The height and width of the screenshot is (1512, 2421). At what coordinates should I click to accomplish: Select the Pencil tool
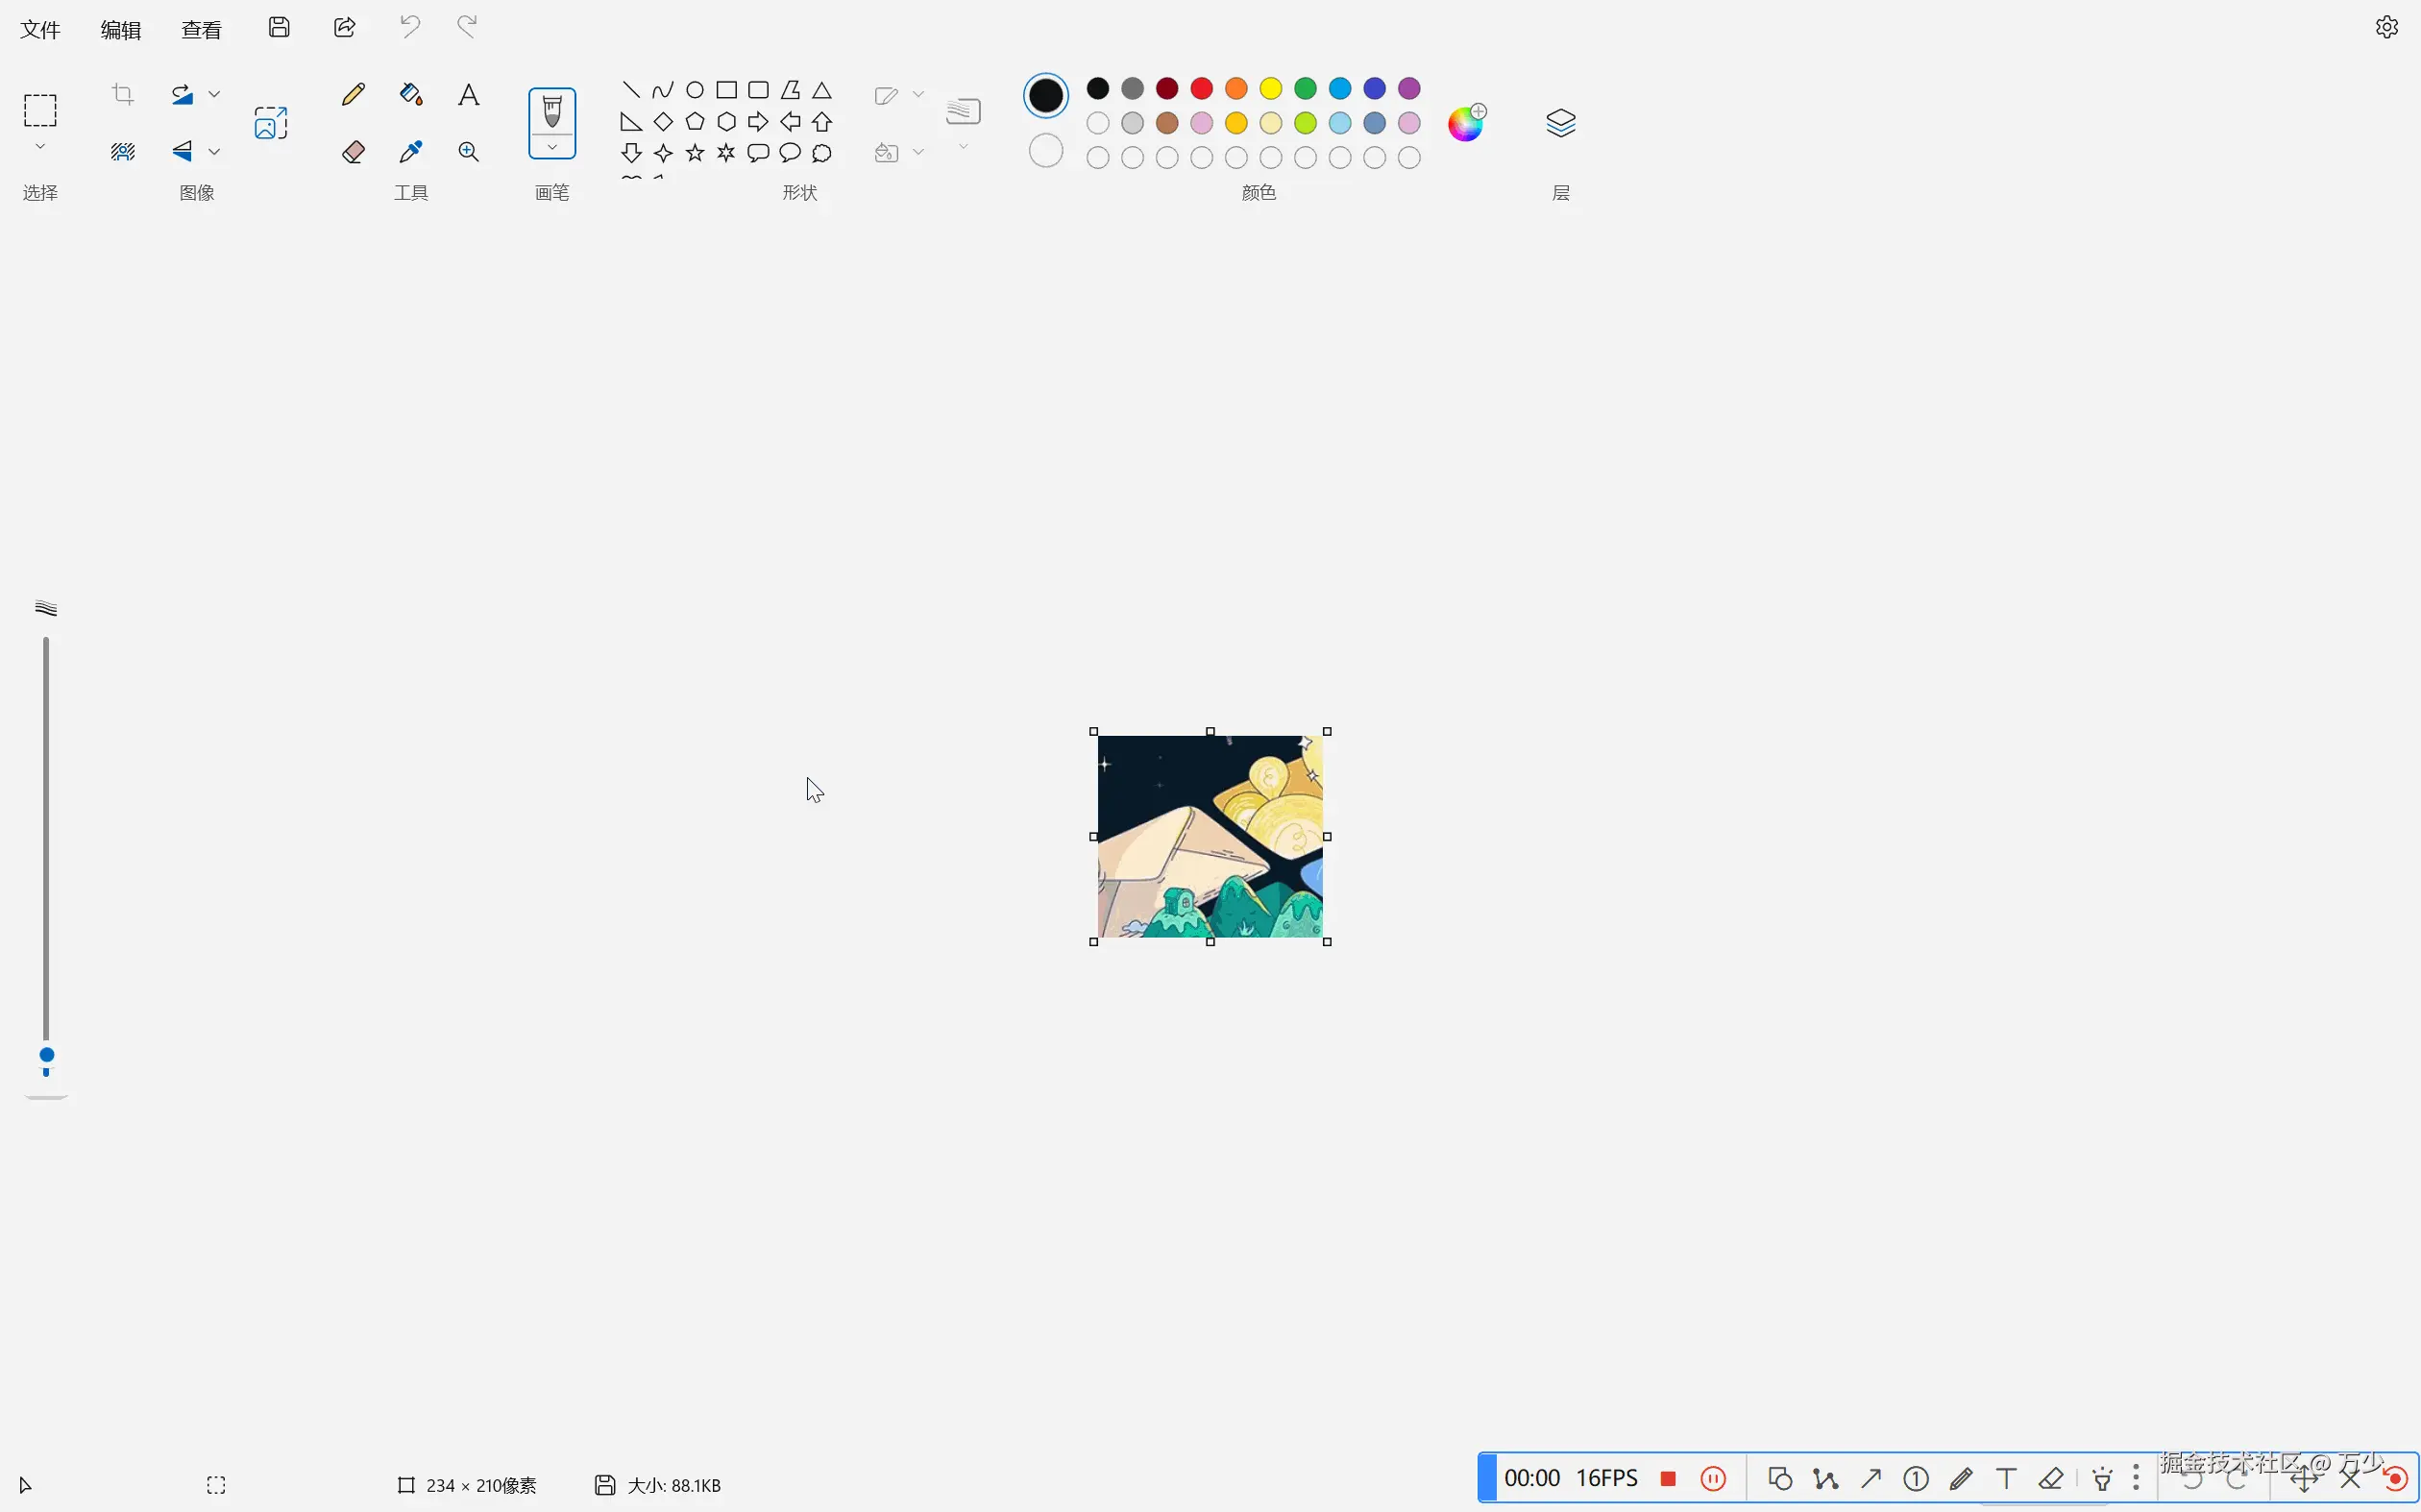[x=353, y=95]
